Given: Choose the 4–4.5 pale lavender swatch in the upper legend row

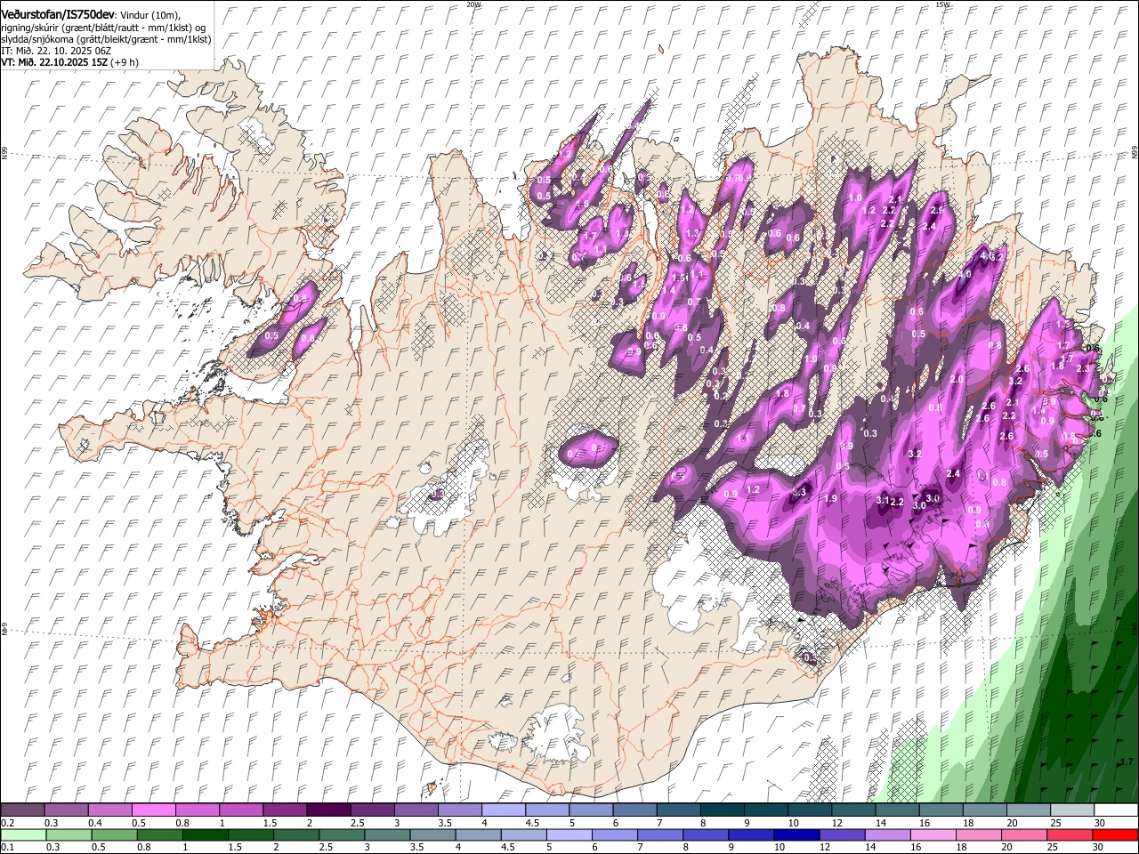Looking at the screenshot, I should tap(503, 810).
